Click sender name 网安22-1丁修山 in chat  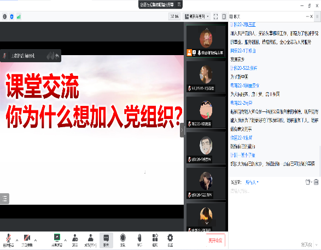click(x=243, y=51)
